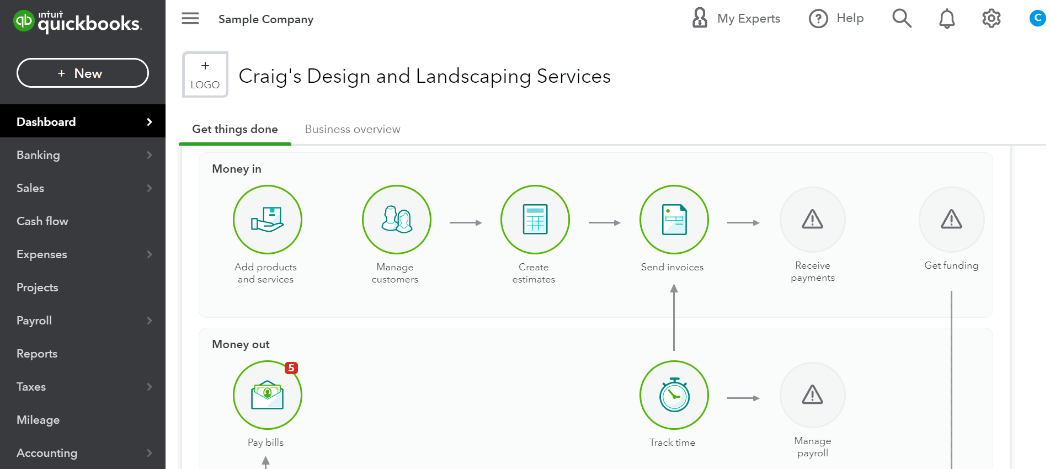Image resolution: width=1050 pixels, height=469 pixels.
Task: Open the Banking menu item
Action: (83, 155)
